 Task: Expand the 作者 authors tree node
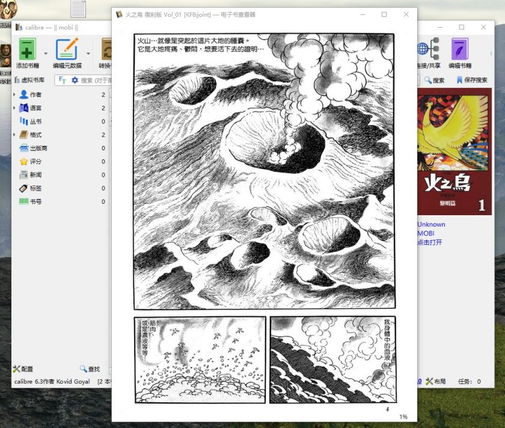point(14,94)
